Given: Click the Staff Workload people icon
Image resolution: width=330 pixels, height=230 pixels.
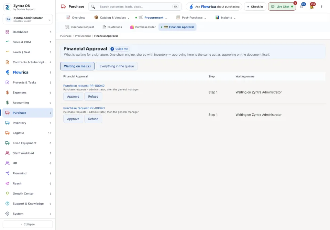Looking at the screenshot, I should 7,153.
